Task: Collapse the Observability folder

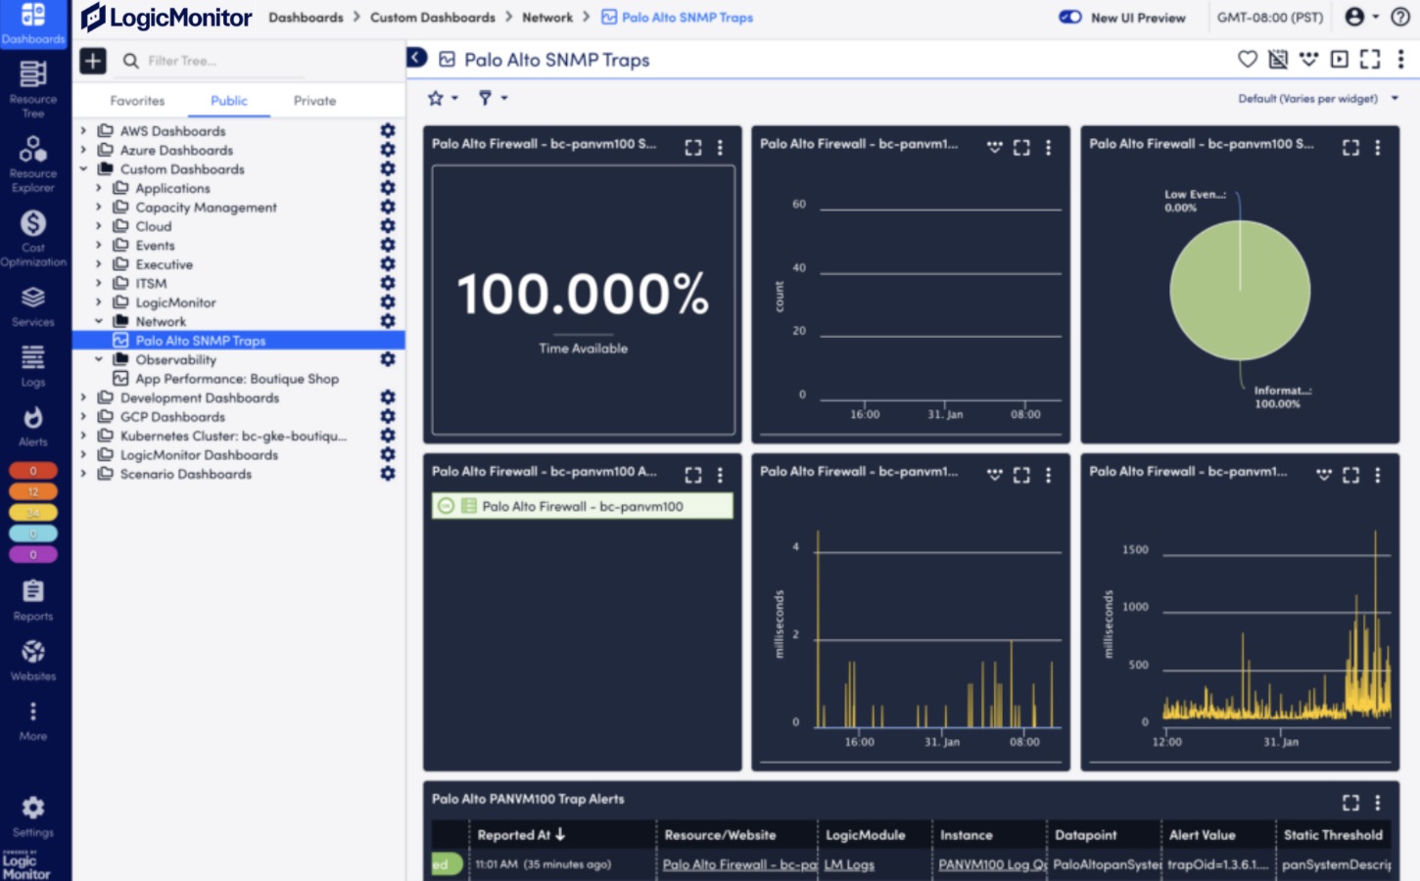Action: tap(99, 359)
